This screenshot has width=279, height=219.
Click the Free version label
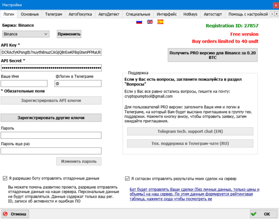[x=244, y=34]
